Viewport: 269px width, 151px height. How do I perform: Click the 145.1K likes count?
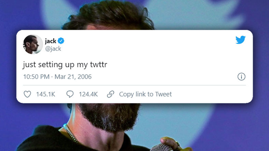point(46,94)
